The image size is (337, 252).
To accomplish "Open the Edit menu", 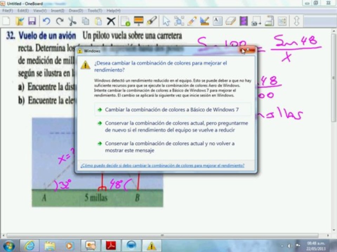I will [23, 10].
